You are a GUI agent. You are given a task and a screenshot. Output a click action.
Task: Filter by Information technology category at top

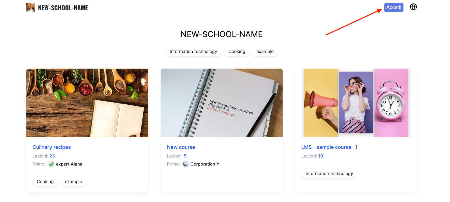(x=193, y=52)
